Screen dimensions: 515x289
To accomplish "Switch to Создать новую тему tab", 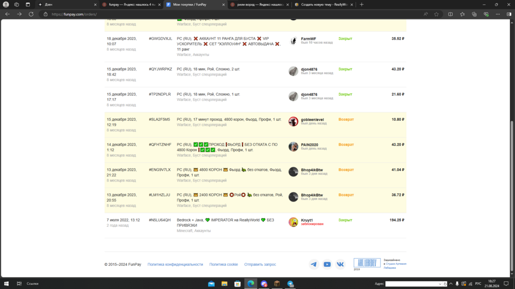I will tap(324, 5).
